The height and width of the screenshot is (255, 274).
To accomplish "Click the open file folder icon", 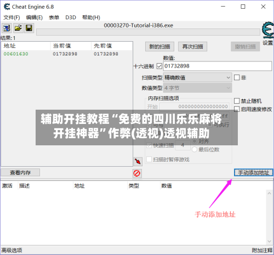I will coord(18,28).
